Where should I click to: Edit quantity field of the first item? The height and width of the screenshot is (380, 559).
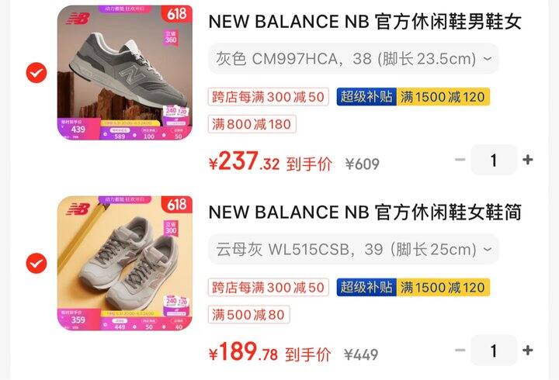coord(494,160)
